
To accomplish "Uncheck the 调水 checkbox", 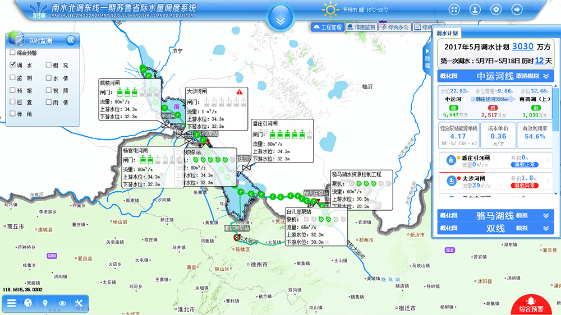I will click(13, 65).
